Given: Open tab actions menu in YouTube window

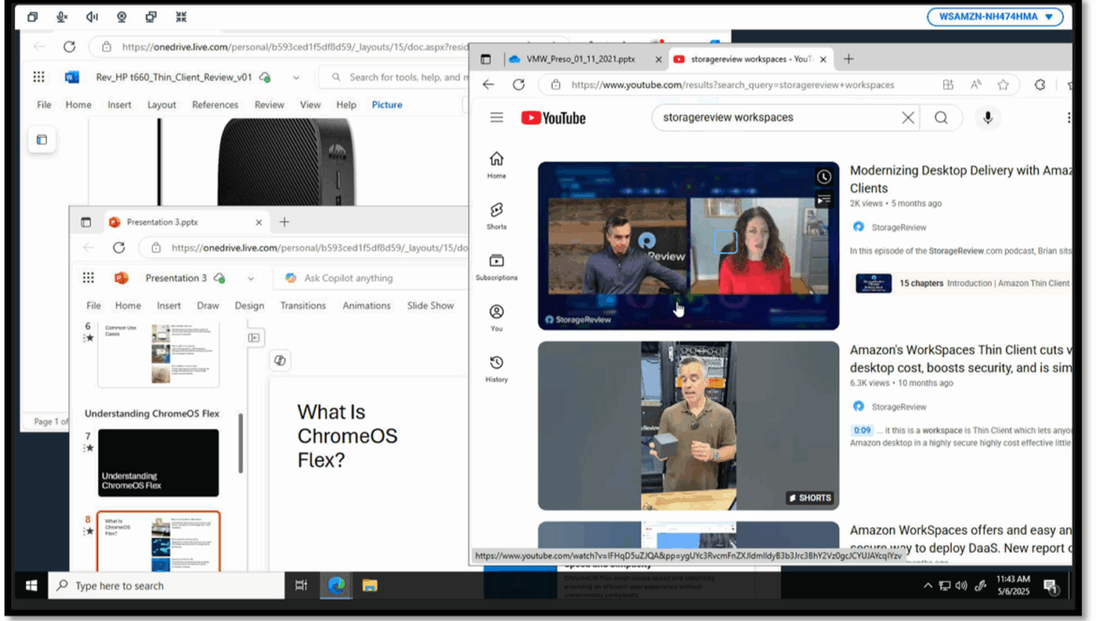Looking at the screenshot, I should tap(486, 59).
